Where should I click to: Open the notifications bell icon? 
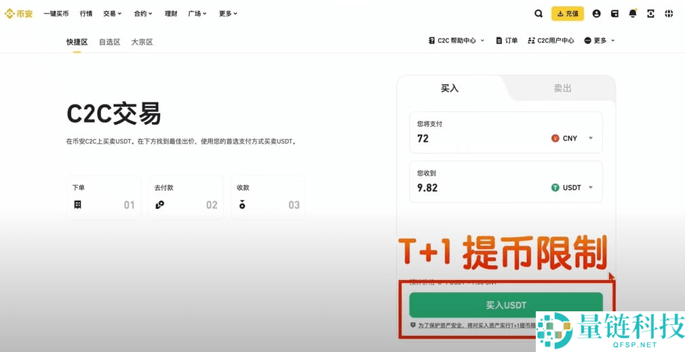[633, 14]
